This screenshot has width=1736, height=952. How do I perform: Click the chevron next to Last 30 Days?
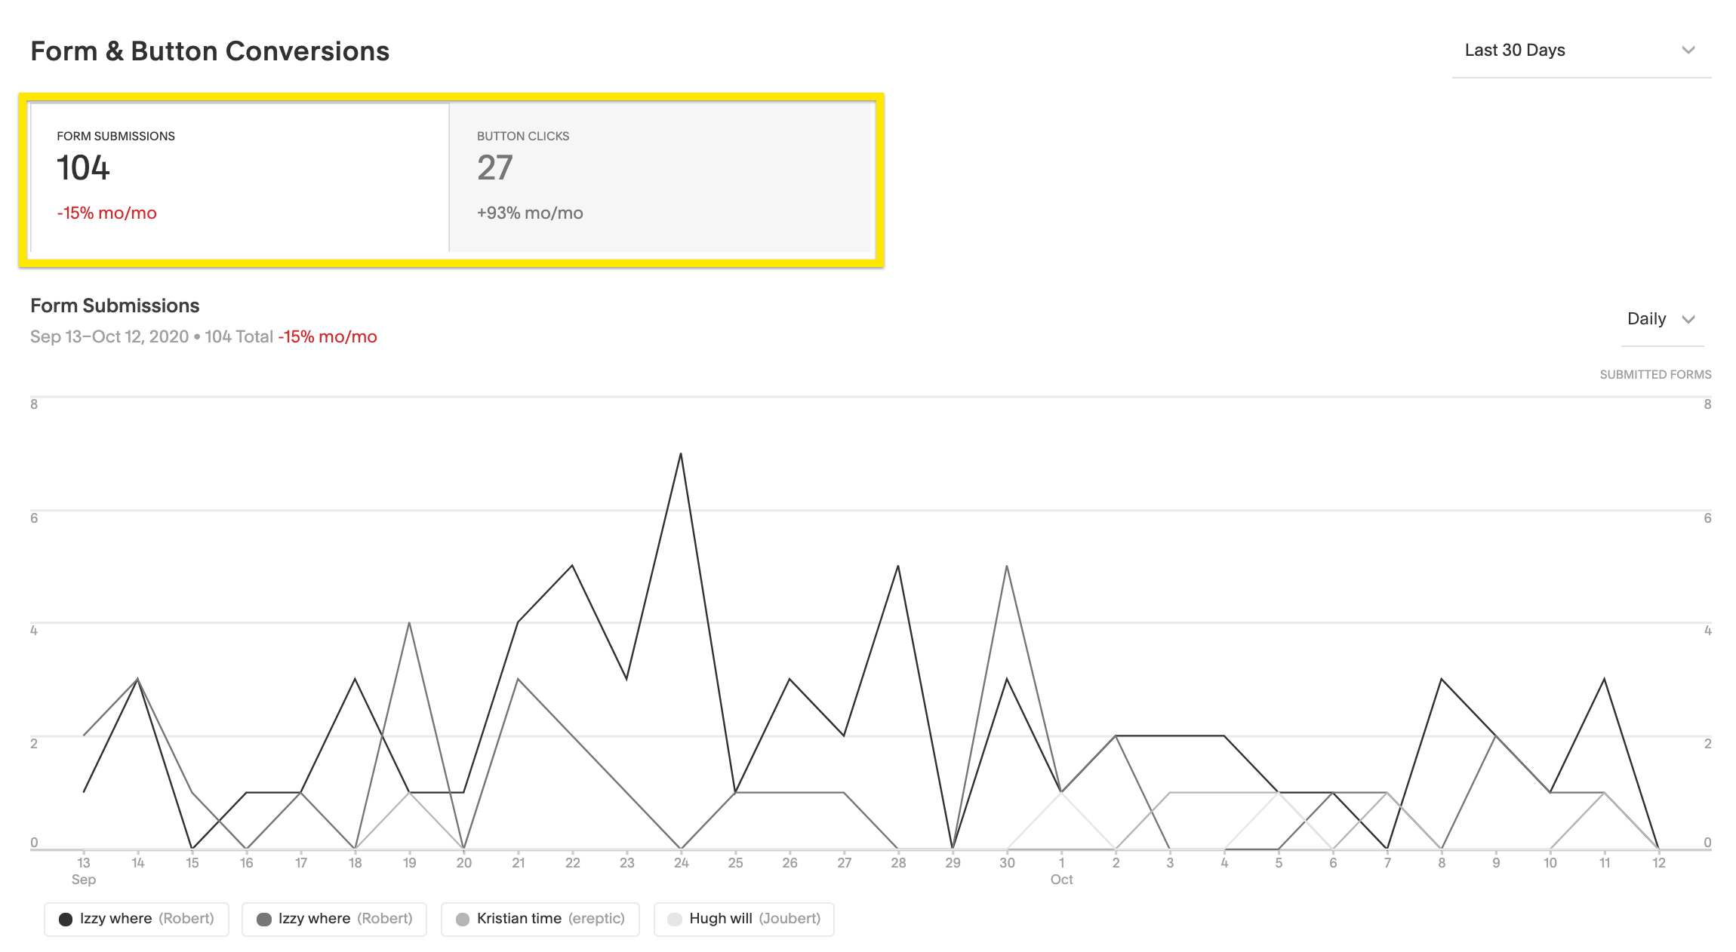[x=1688, y=51]
